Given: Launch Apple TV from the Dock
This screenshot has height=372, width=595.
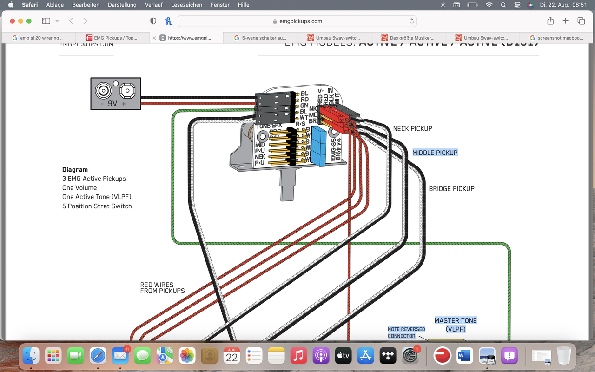Looking at the screenshot, I should tap(343, 356).
